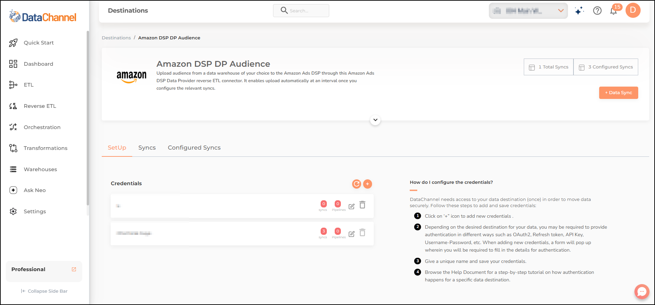
Task: Select Reverse ETL in sidebar
Action: [x=40, y=106]
